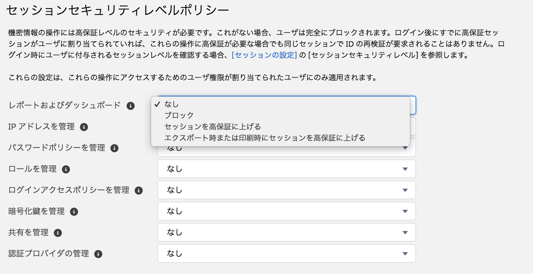Expand ログインアクセスポリシーを管理 dropdown arrow
The height and width of the screenshot is (274, 533).
point(405,190)
